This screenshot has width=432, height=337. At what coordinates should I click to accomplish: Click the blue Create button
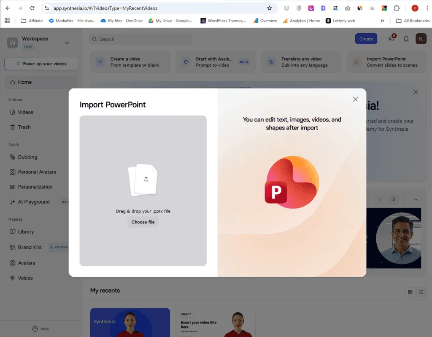tap(366, 39)
